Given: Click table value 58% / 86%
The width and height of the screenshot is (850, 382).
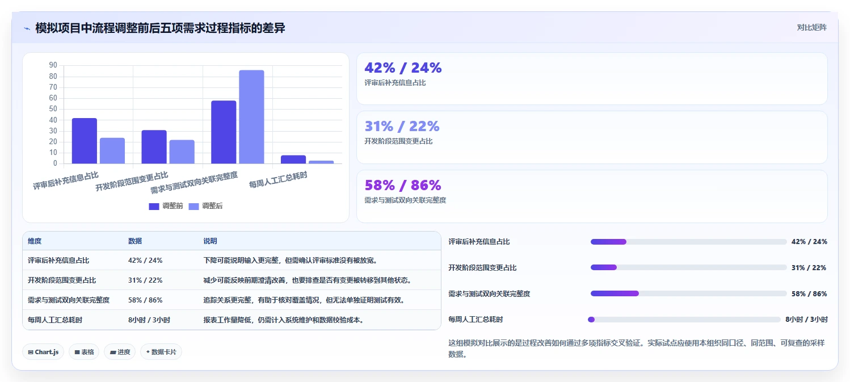Looking at the screenshot, I should [x=145, y=300].
